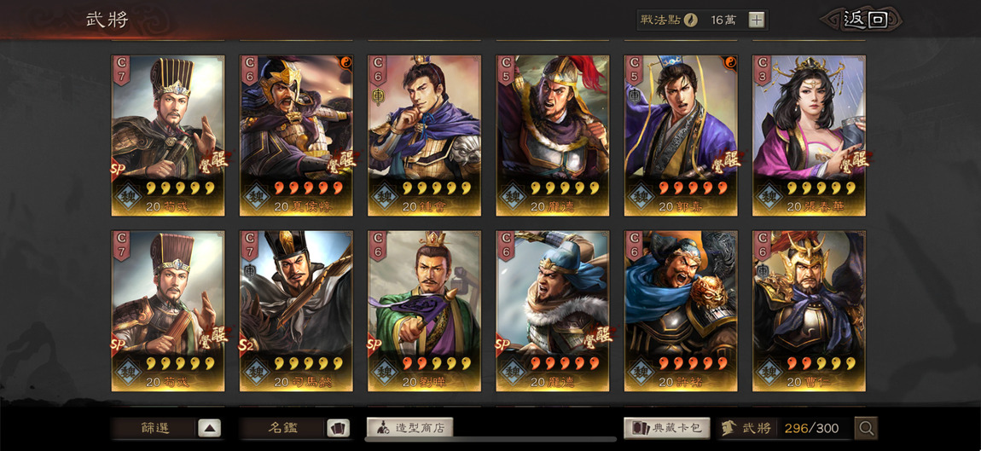The height and width of the screenshot is (451, 981).
Task: Click the 覺醒 seal on 張春華's card
Action: tap(851, 161)
